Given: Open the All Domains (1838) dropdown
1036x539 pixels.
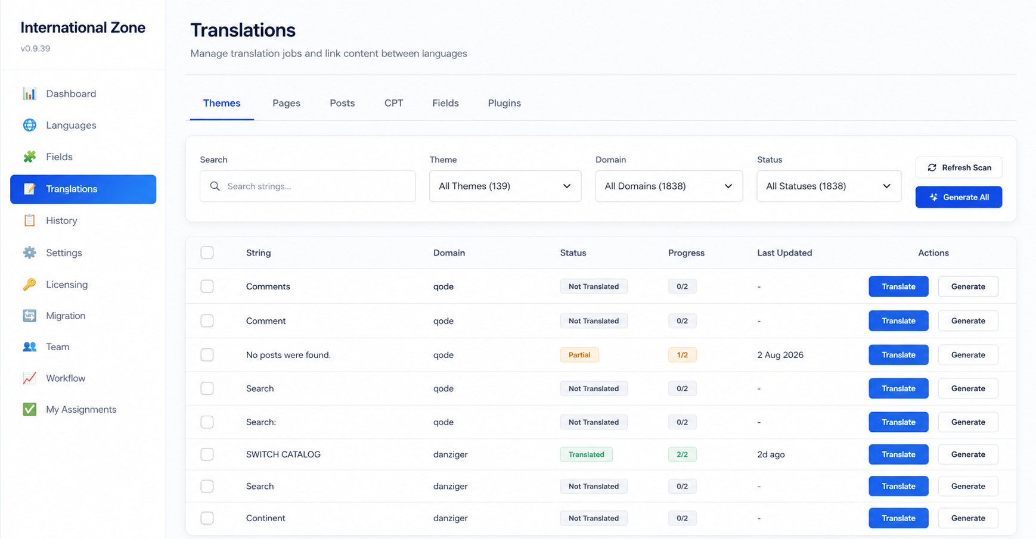Looking at the screenshot, I should pos(669,186).
